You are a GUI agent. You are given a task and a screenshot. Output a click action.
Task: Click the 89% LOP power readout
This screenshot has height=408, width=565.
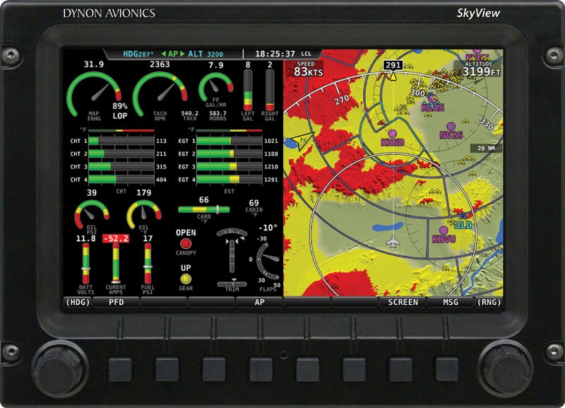point(119,111)
